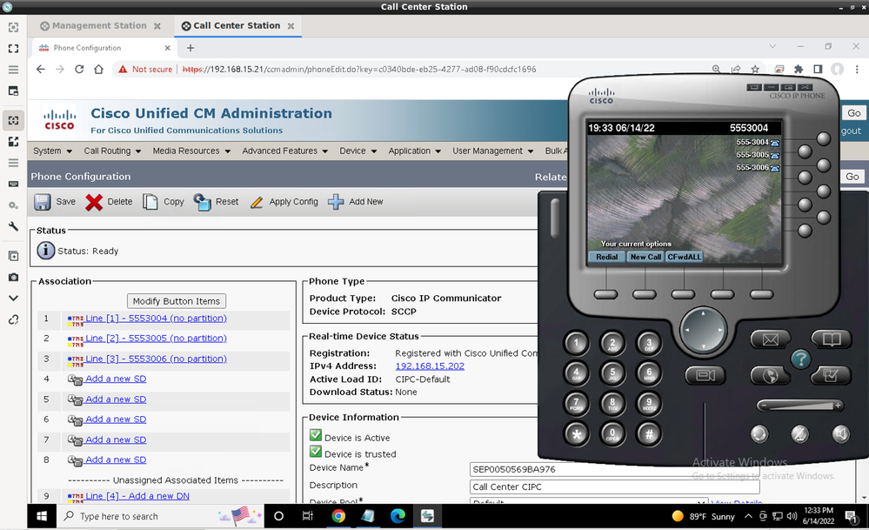Screen dimensions: 869x530
Task: Open browser extensions puzzle icon
Action: (799, 70)
